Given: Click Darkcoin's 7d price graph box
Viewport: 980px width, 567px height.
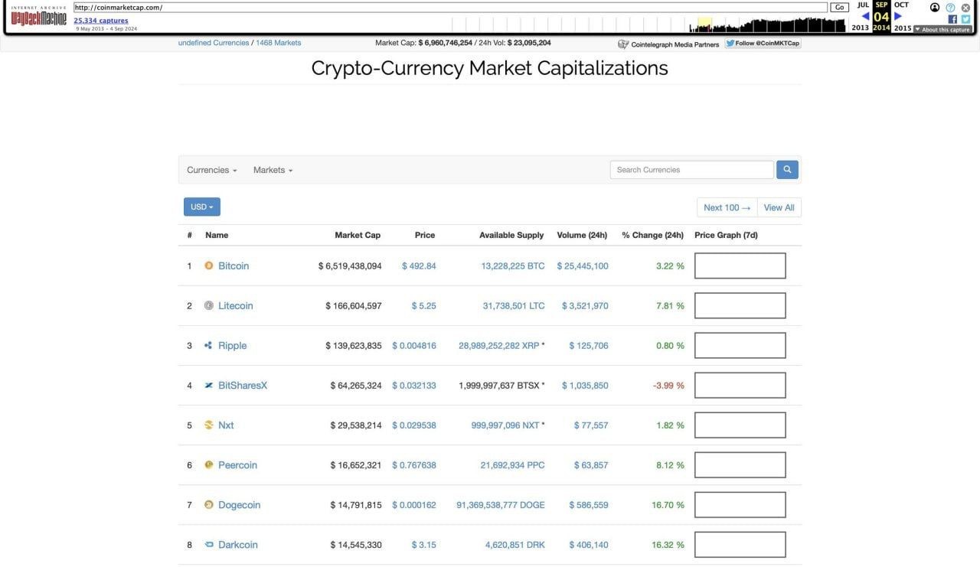Looking at the screenshot, I should 740,544.
